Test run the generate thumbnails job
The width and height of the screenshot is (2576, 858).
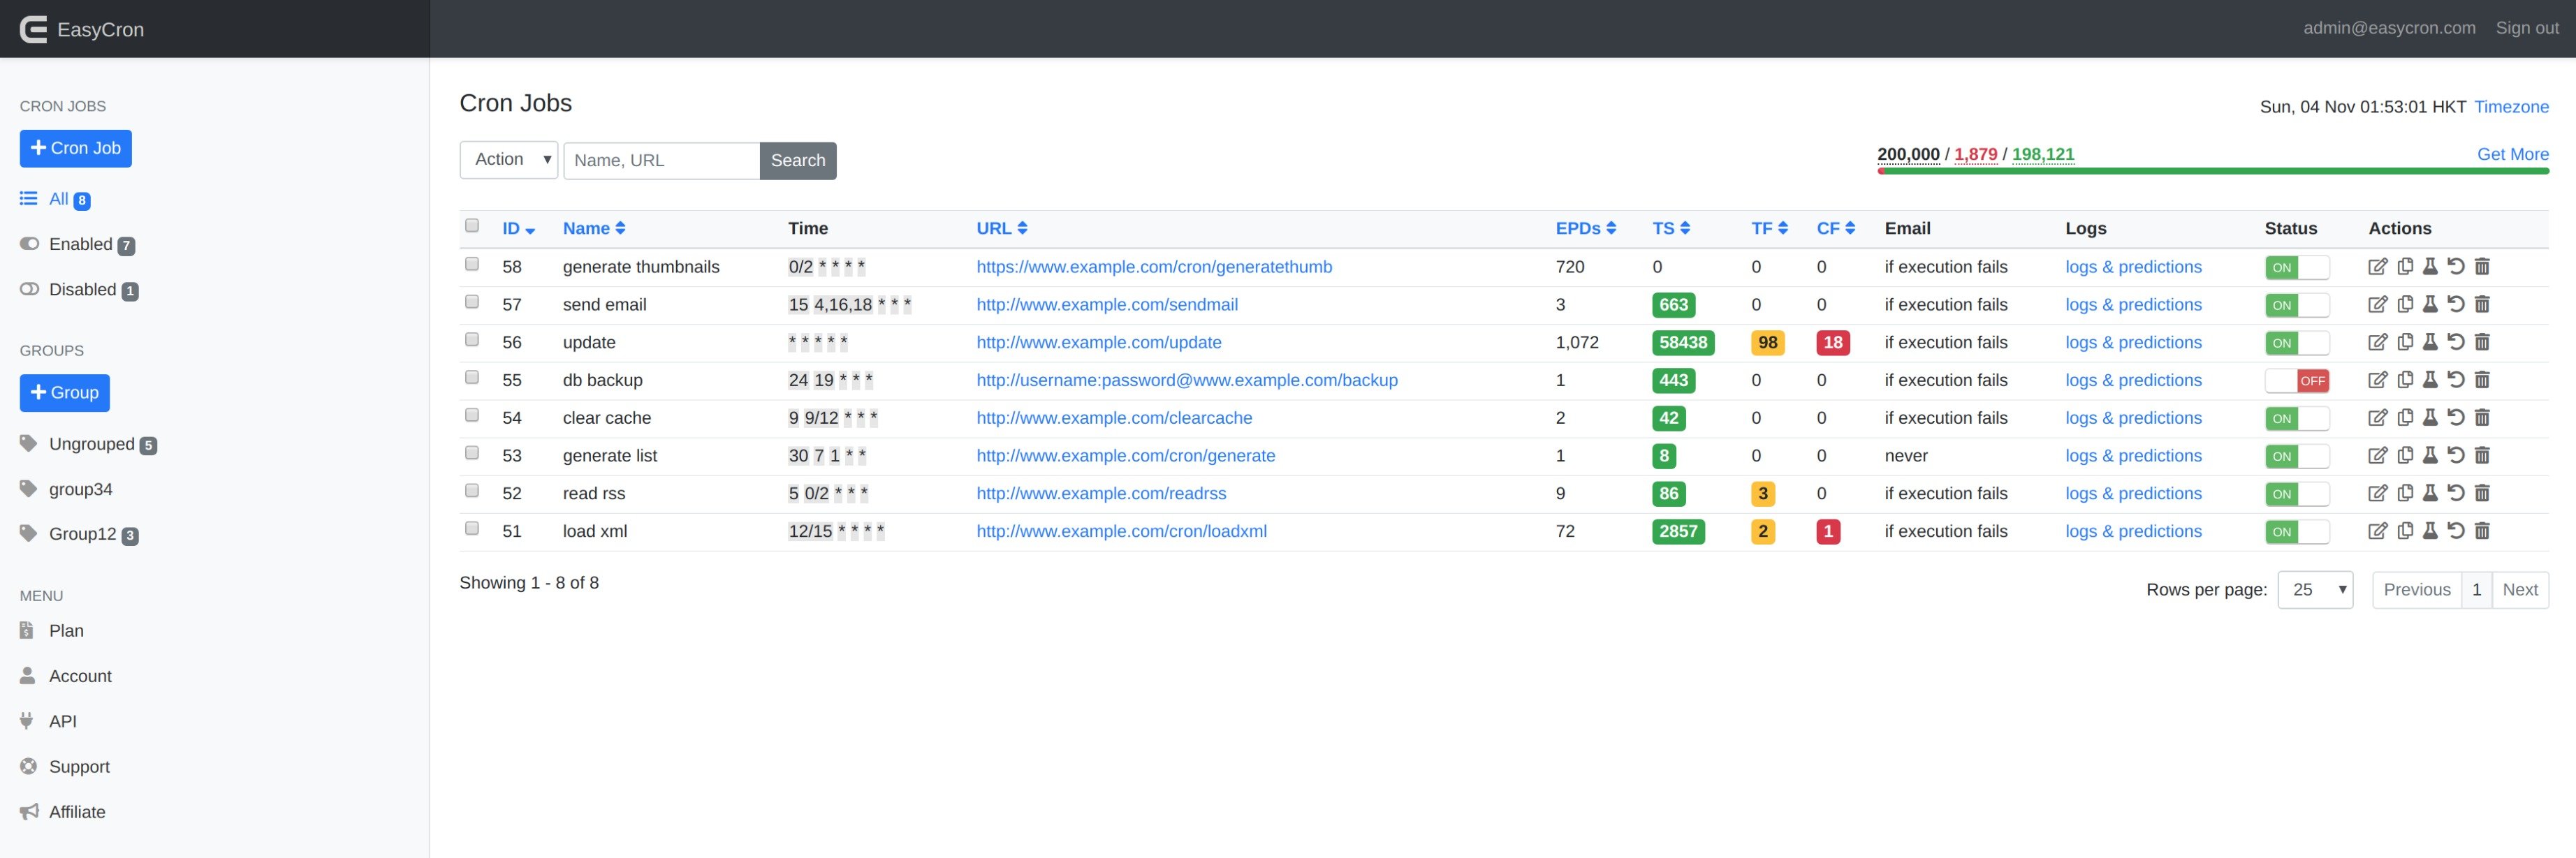point(2430,266)
